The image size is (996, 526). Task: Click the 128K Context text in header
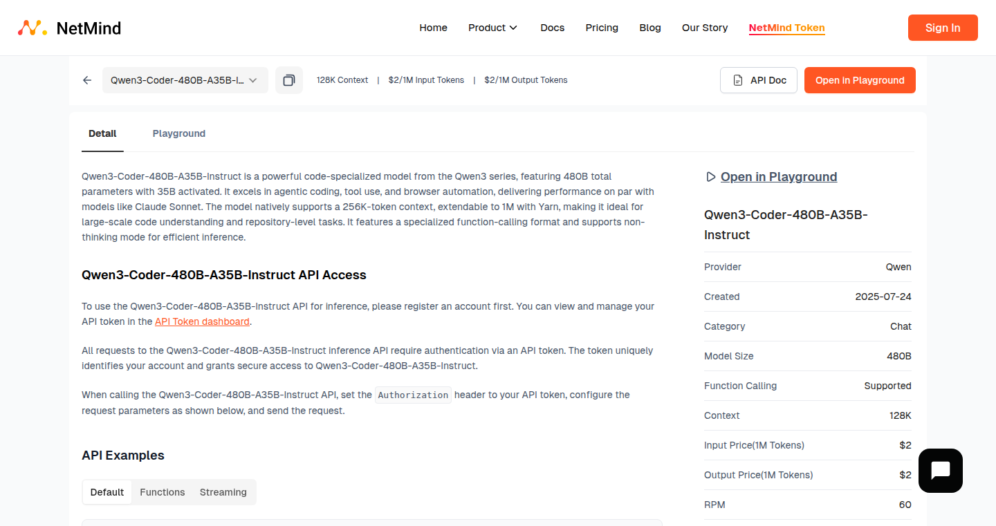[342, 80]
